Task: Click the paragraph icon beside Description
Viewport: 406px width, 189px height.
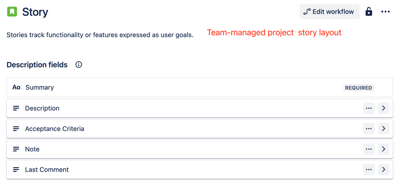Action: point(16,108)
